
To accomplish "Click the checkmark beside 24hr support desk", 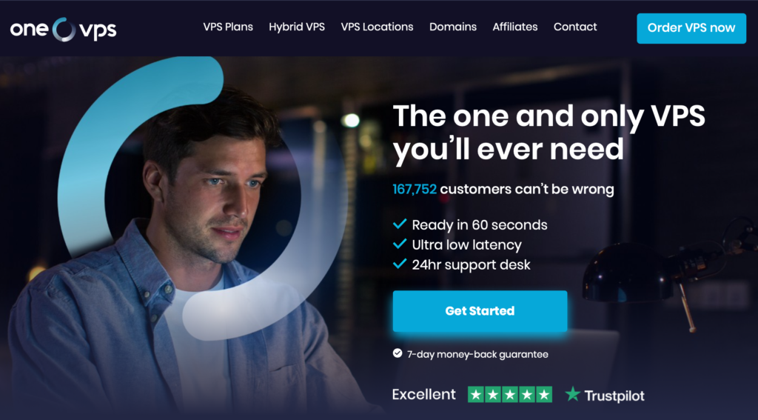I will coord(399,264).
